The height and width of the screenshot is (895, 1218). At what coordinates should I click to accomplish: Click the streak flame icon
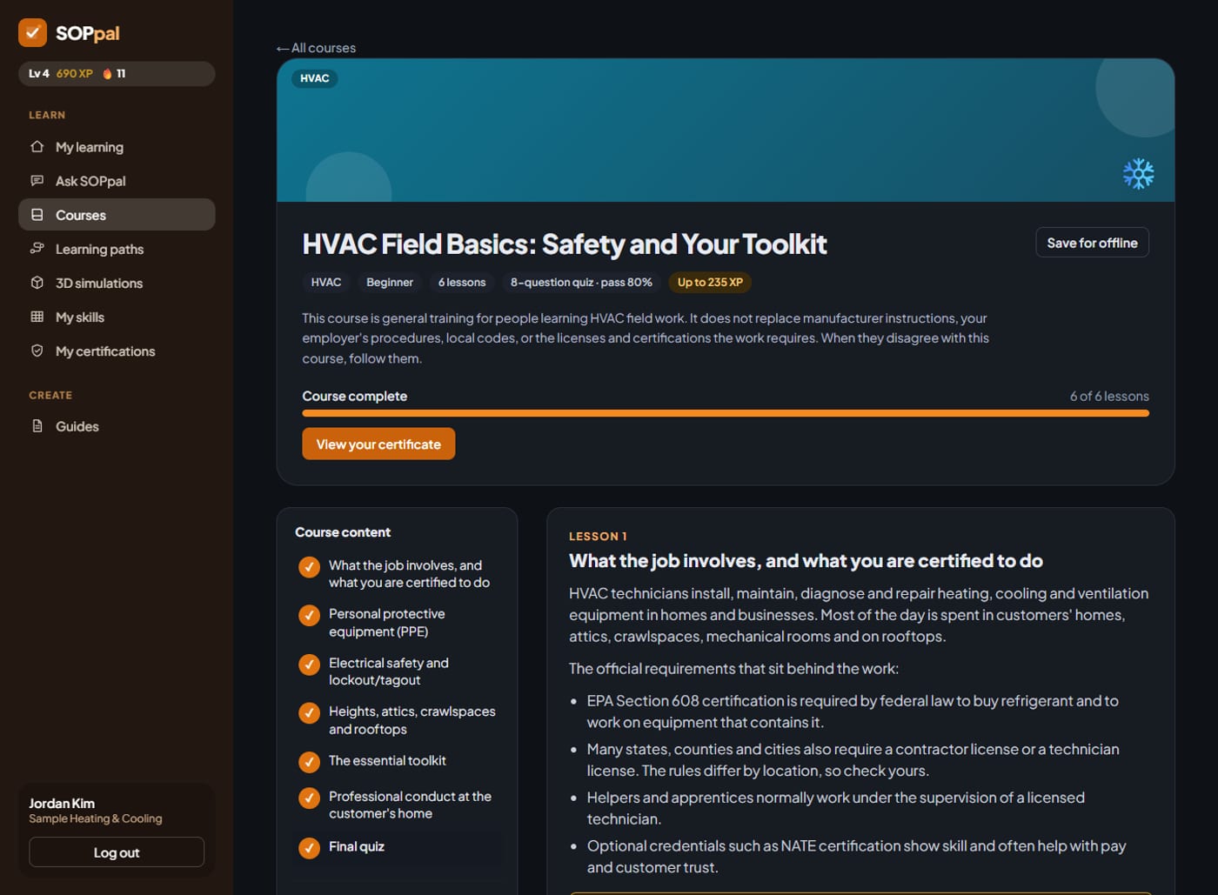(107, 74)
